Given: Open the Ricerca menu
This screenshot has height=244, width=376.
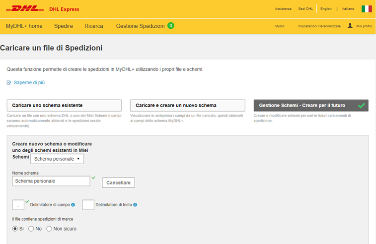Looking at the screenshot, I should pyautogui.click(x=94, y=26).
